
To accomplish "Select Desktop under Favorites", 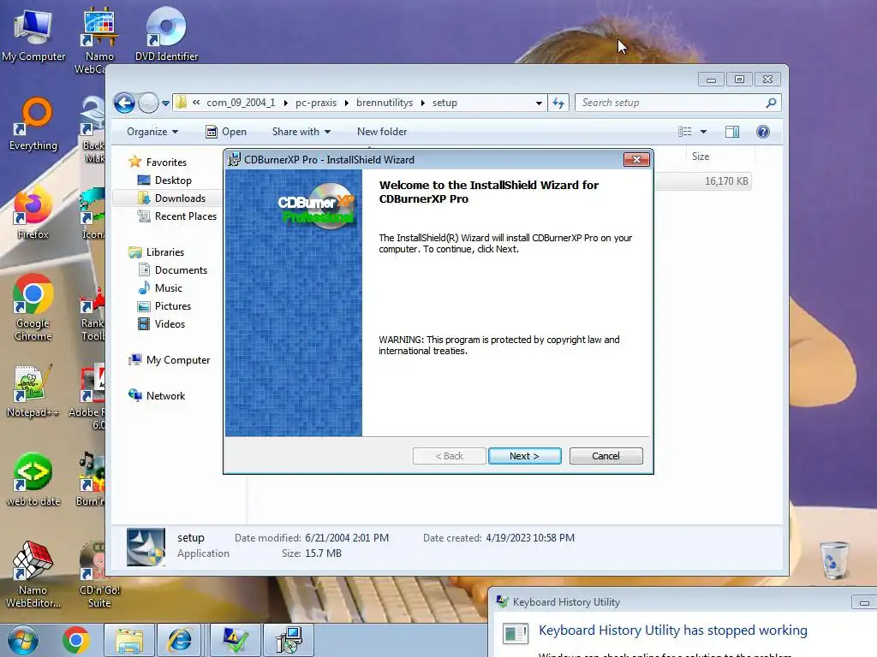I will [173, 181].
